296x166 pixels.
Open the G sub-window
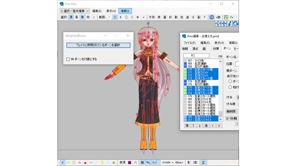[x=193, y=17]
